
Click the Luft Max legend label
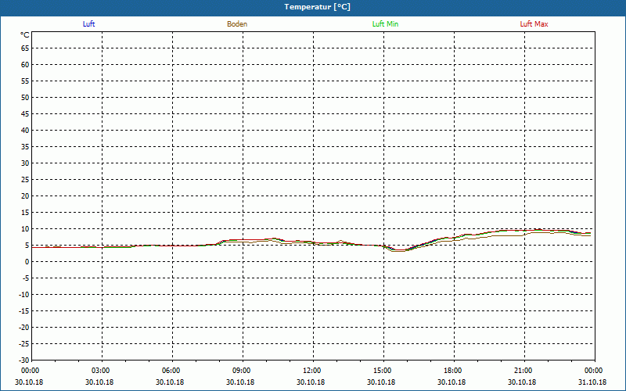point(534,24)
